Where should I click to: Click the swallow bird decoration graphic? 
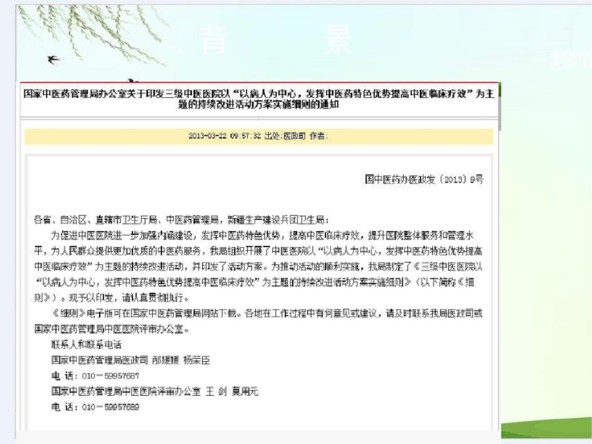(55, 60)
